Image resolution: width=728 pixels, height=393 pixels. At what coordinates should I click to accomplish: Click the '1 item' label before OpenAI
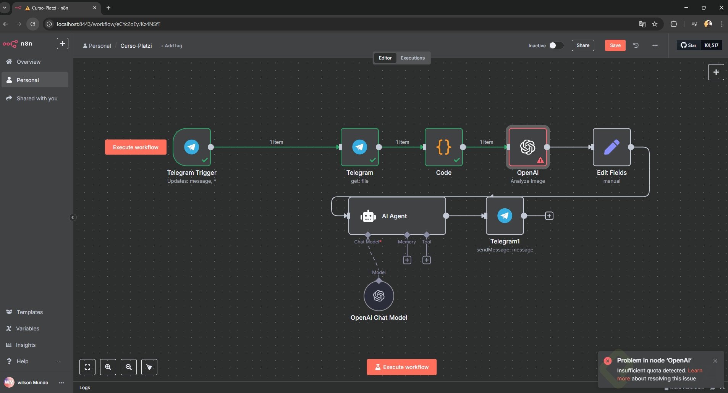[x=486, y=142]
